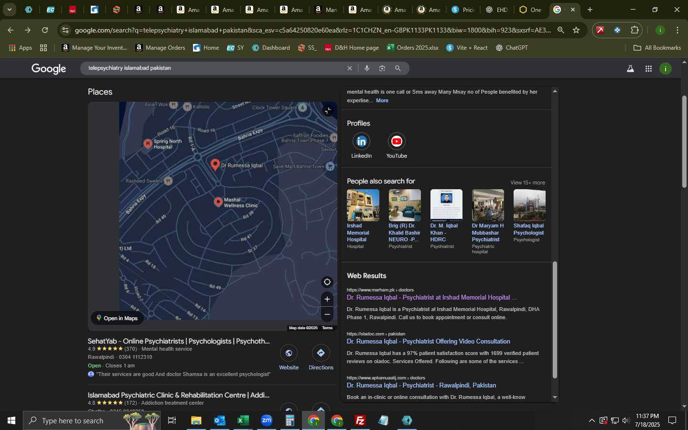The height and width of the screenshot is (430, 688).
Task: Click the Mashal Wellness Clinic map pin
Action: pyautogui.click(x=218, y=202)
